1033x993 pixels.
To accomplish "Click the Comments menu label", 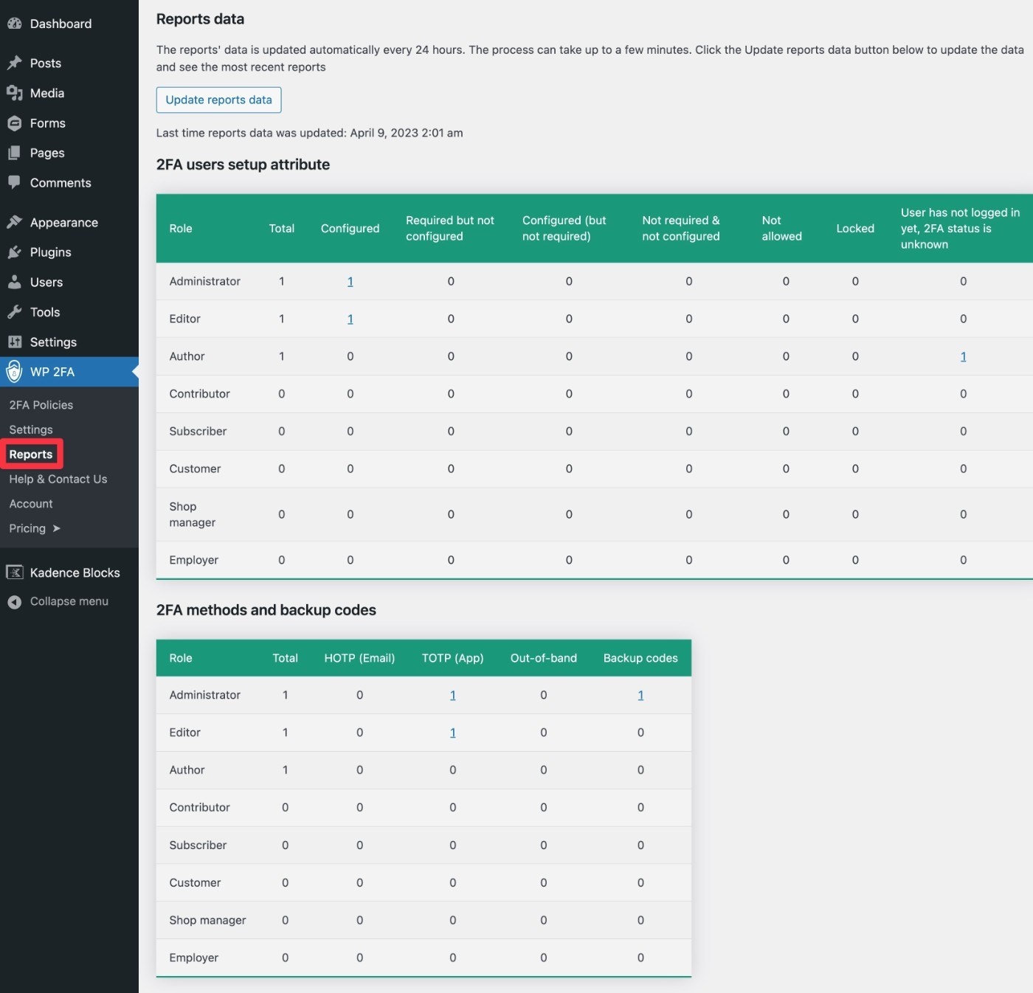I will tap(61, 182).
